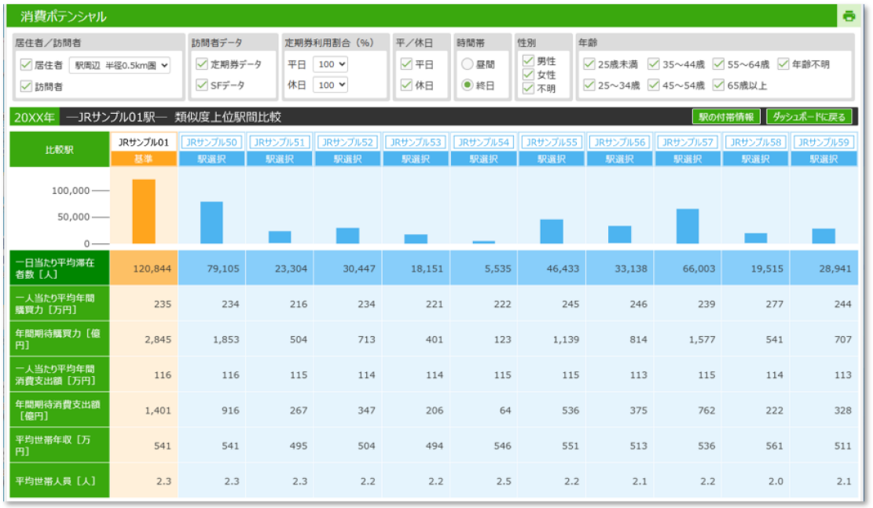
Task: Click ダッシュボードに戻る button
Action: pos(809,117)
